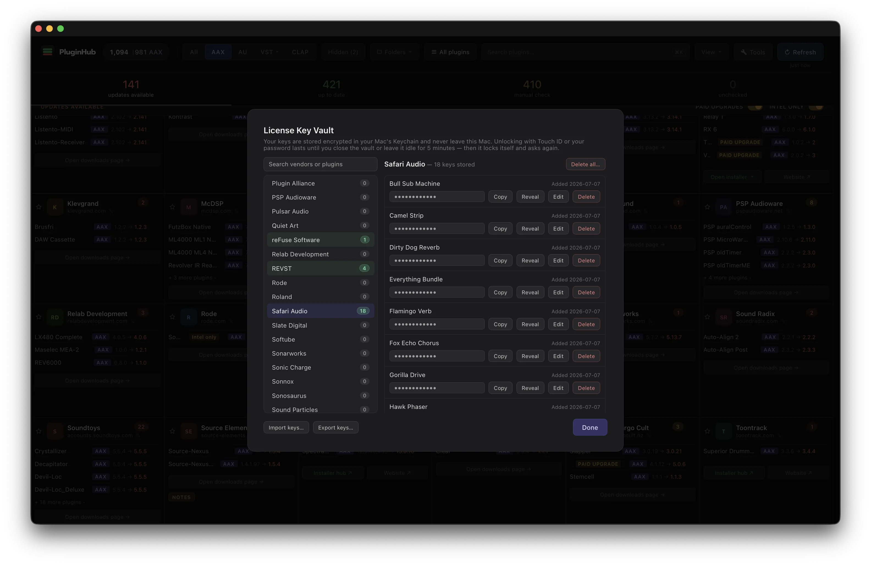Expand '+ 4 more plugins' under PSP Audioware
Screen dimensions: 871x565
727,278
